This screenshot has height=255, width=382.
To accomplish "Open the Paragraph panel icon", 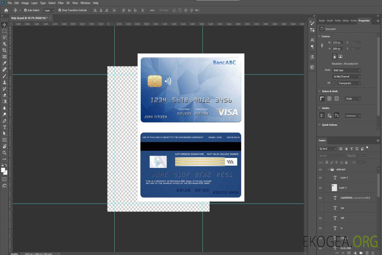I will point(312,47).
